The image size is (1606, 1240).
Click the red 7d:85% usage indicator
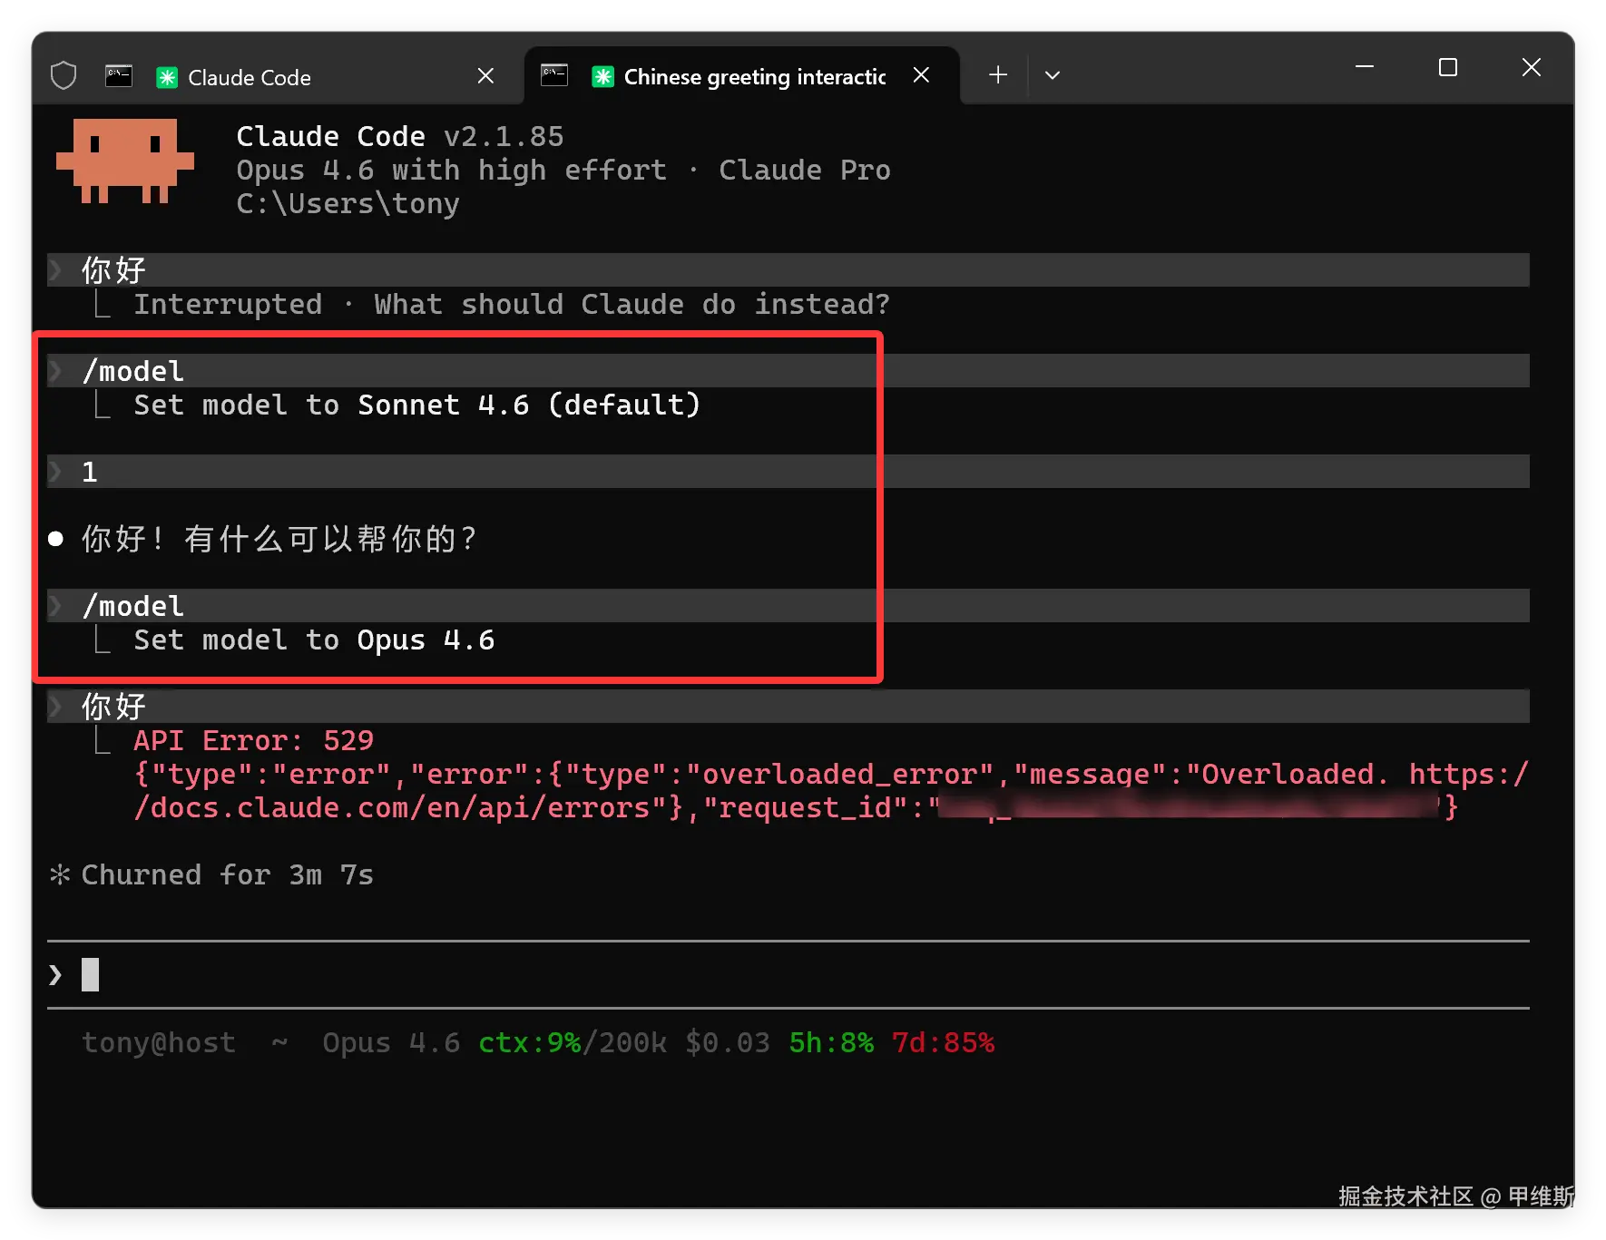point(943,1043)
